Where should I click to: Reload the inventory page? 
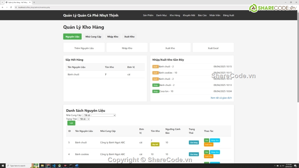[11, 7]
